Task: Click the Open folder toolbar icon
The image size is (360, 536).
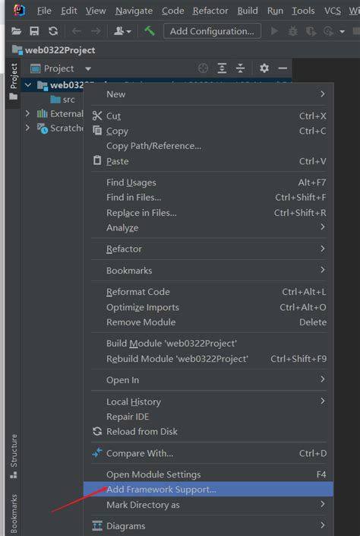Action: pos(16,31)
